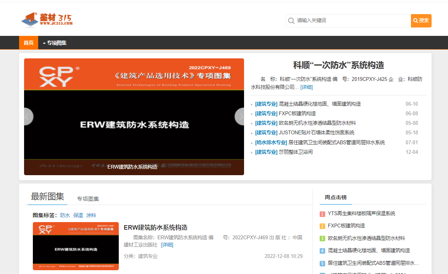Select the 周点击榜 tab

336,197
